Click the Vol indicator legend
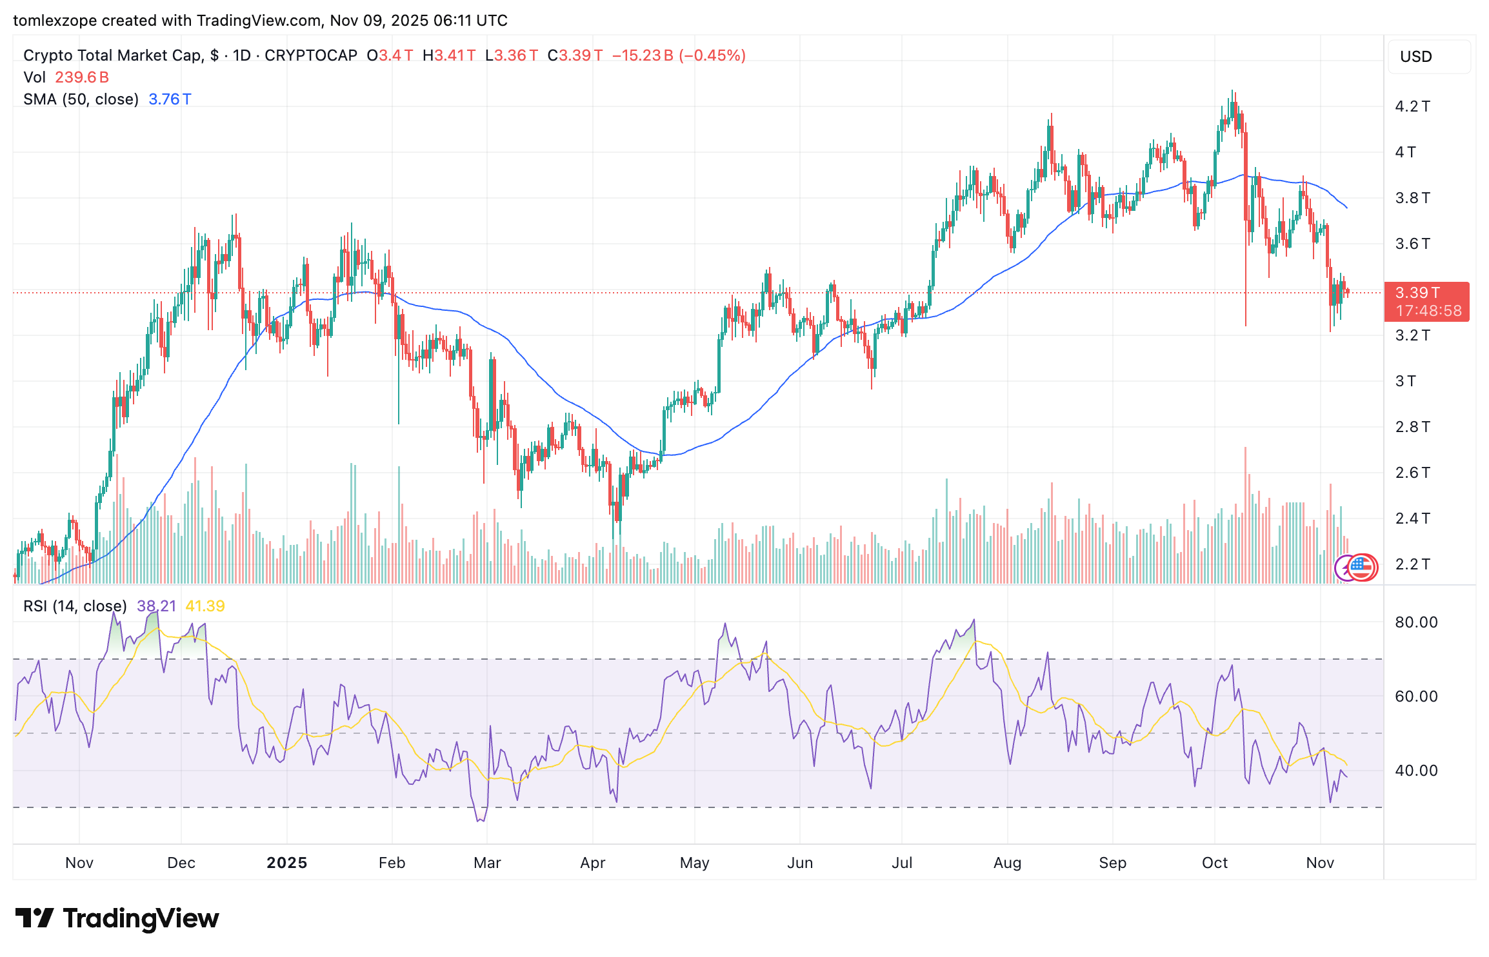The width and height of the screenshot is (1489, 957). [34, 77]
